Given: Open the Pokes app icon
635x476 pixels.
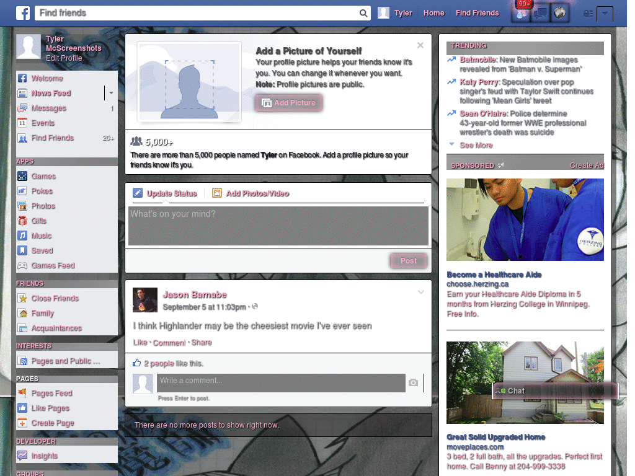Looking at the screenshot, I should [x=22, y=191].
